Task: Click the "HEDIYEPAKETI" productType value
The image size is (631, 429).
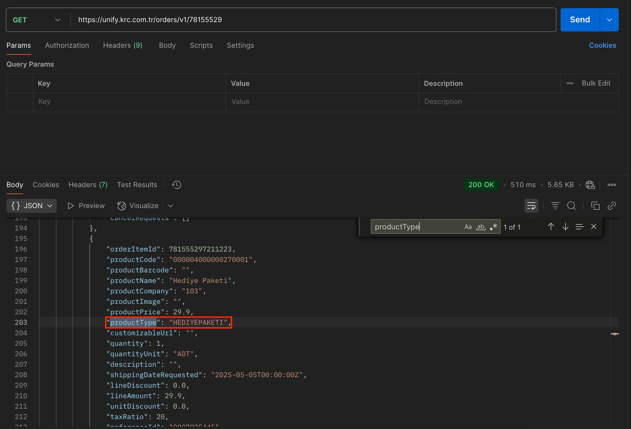Action: click(198, 322)
